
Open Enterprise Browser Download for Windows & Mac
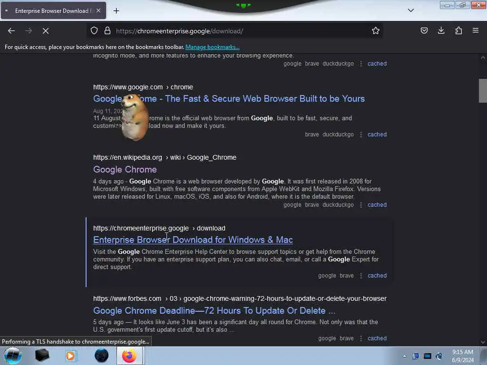193,240
